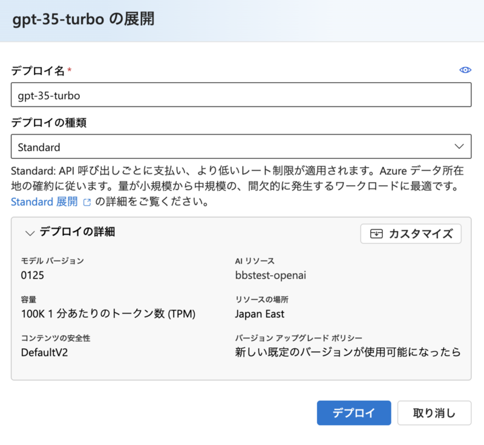Click the 容量 label

coord(28,299)
